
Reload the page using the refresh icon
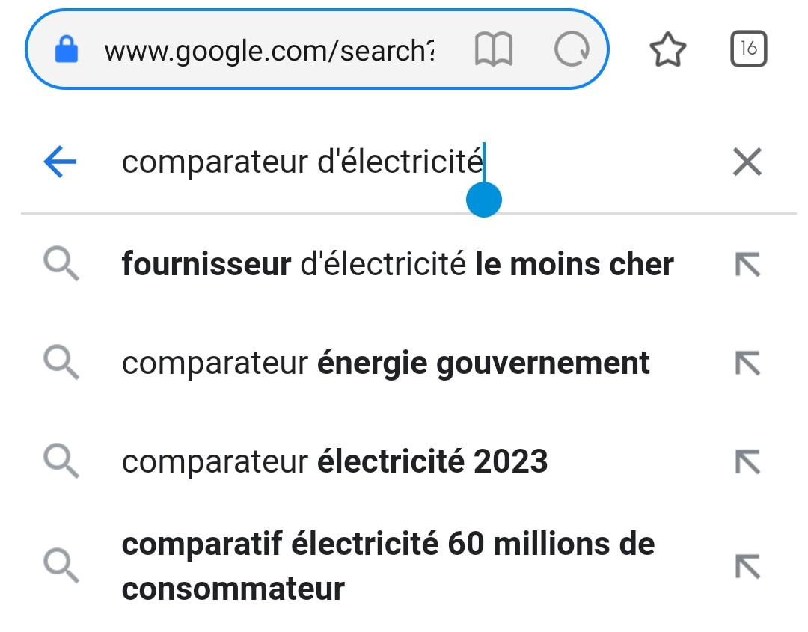(572, 49)
